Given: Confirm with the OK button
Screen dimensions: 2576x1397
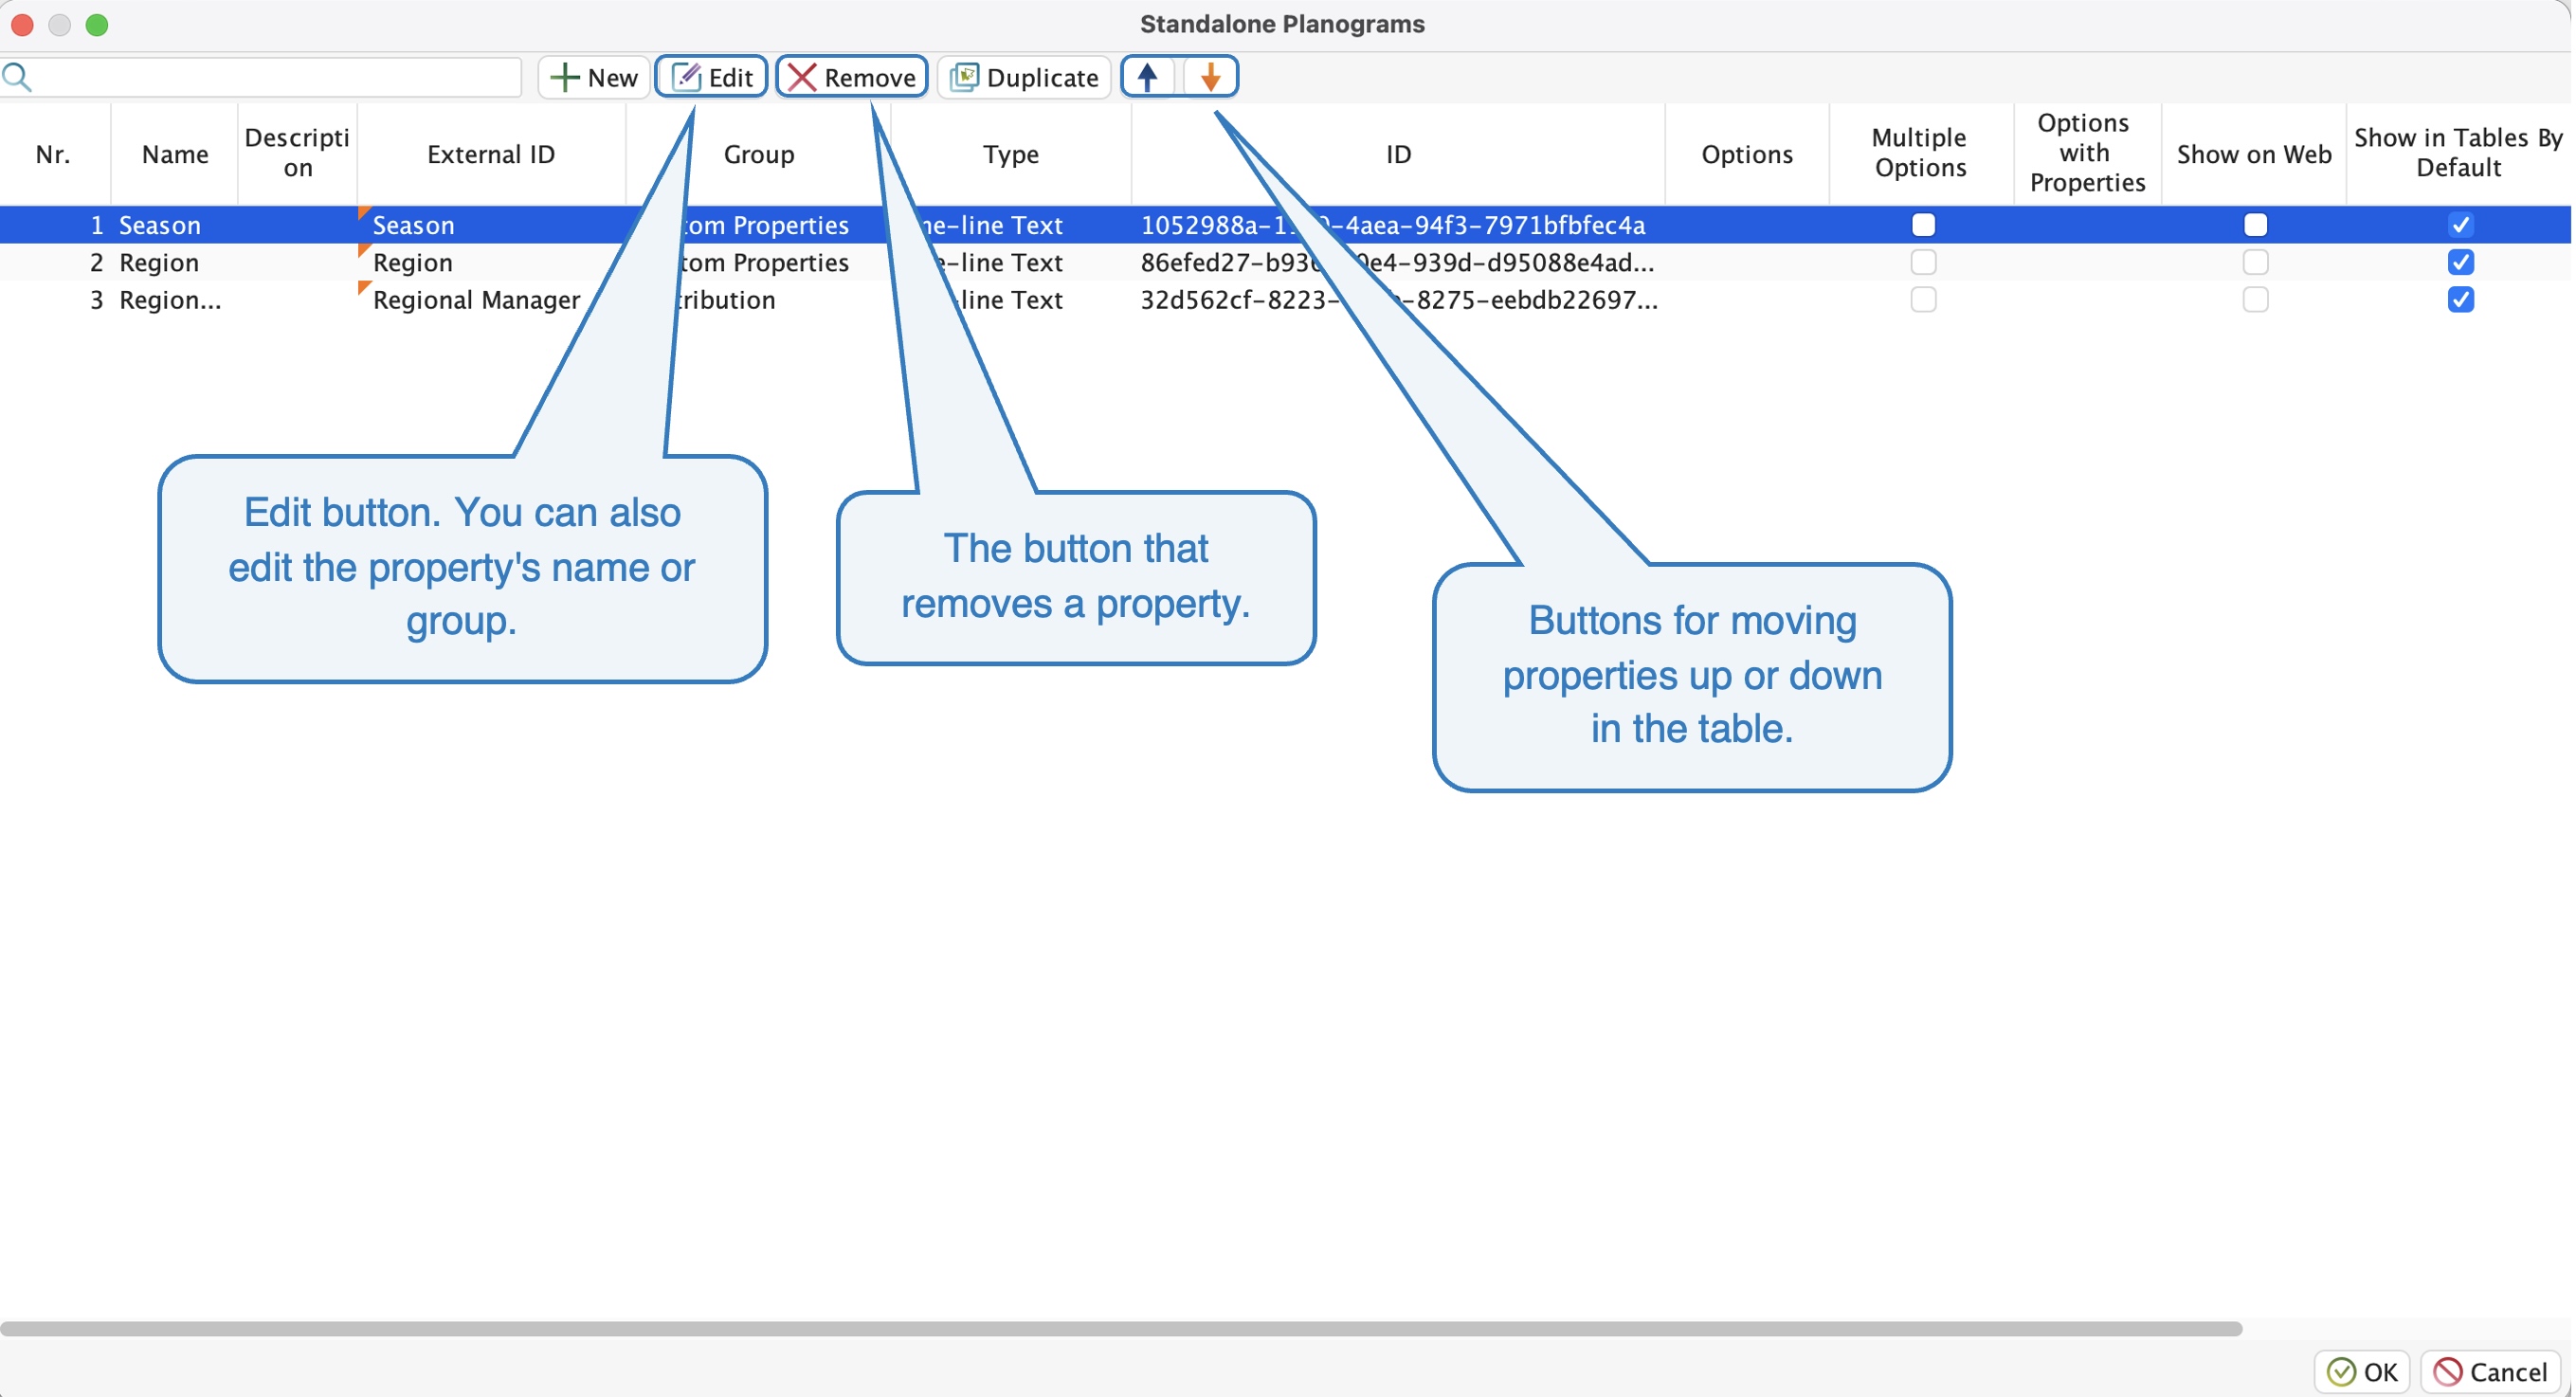Looking at the screenshot, I should pos(2362,1371).
